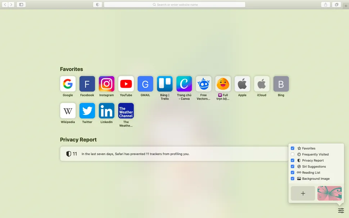
Task: Disable the Siri Suggestions checkbox
Action: point(293,167)
